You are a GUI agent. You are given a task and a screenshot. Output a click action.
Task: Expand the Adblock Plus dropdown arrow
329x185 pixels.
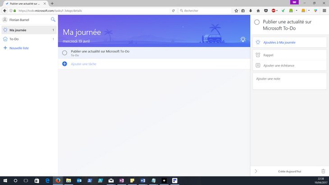(x=277, y=10)
